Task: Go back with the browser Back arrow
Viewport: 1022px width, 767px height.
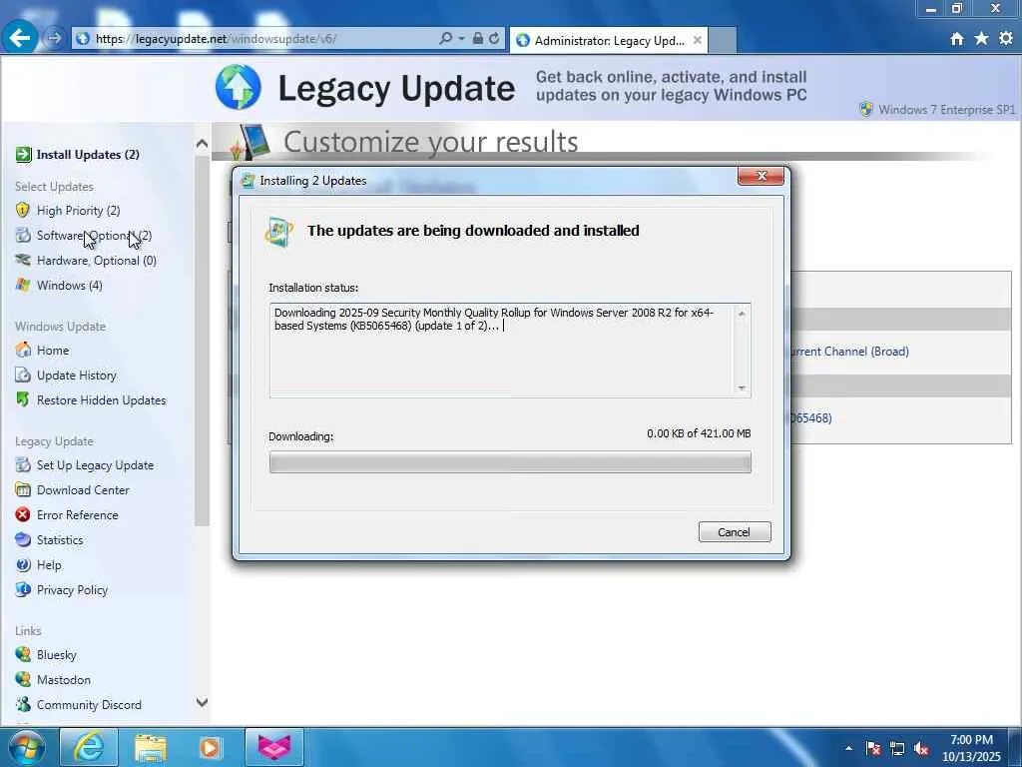Action: pyautogui.click(x=19, y=38)
